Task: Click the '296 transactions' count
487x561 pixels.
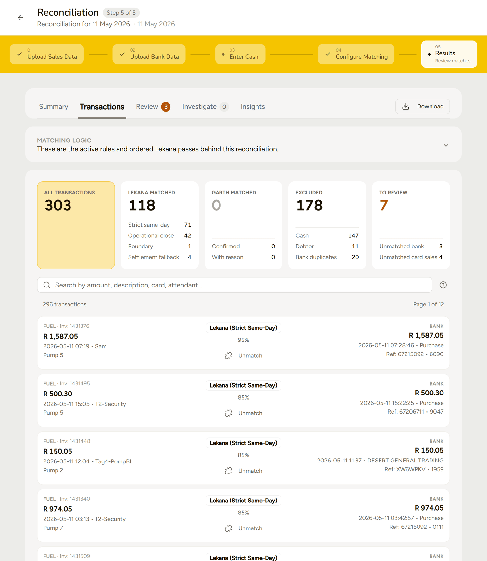Action: point(65,304)
